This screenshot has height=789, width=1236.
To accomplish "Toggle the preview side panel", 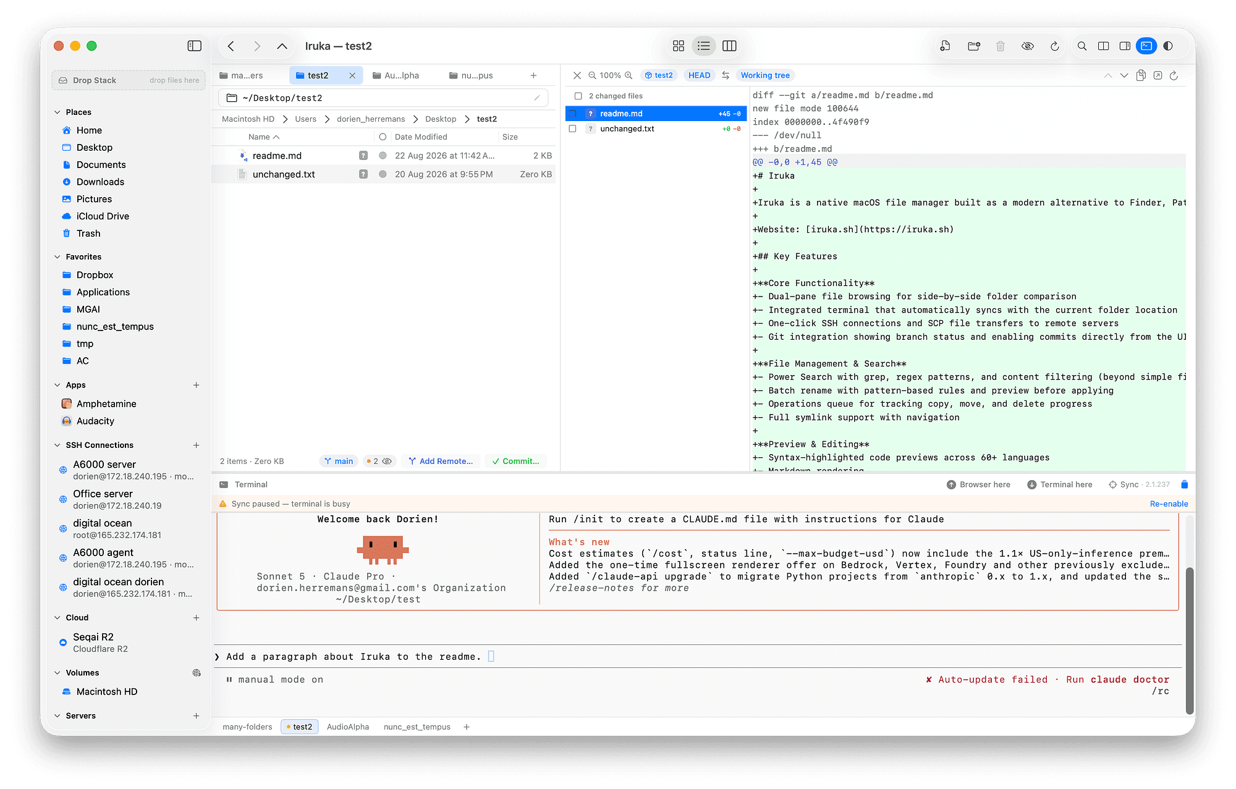I will pos(1125,46).
